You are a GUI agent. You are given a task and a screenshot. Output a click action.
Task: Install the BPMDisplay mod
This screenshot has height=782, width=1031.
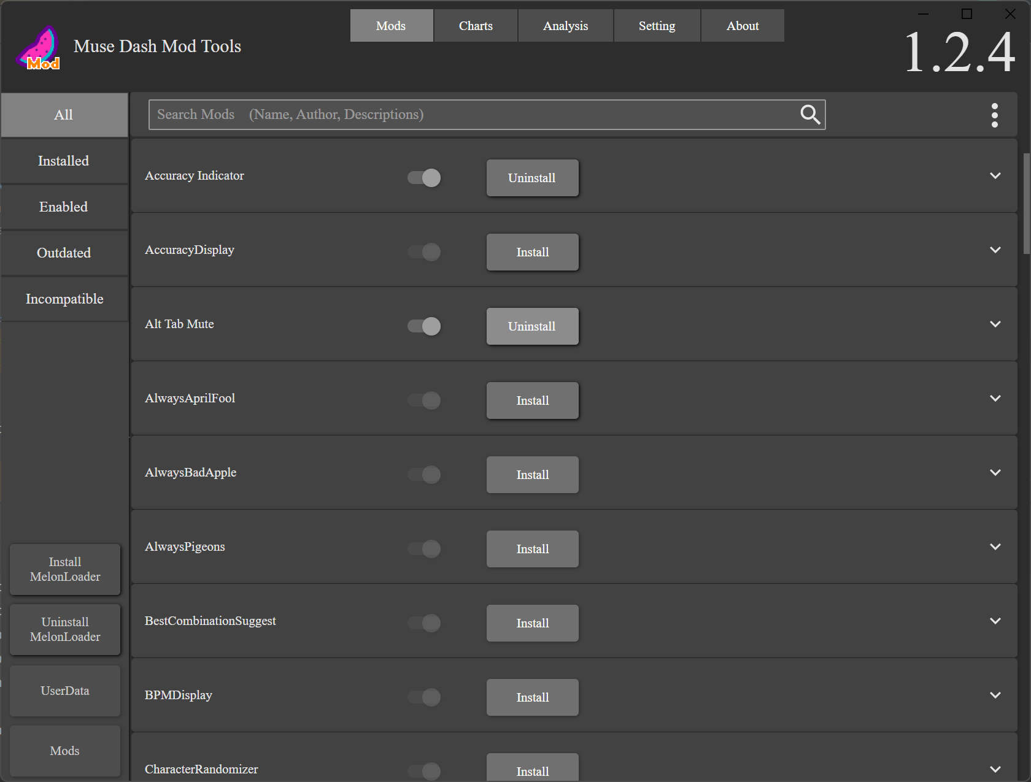(532, 697)
